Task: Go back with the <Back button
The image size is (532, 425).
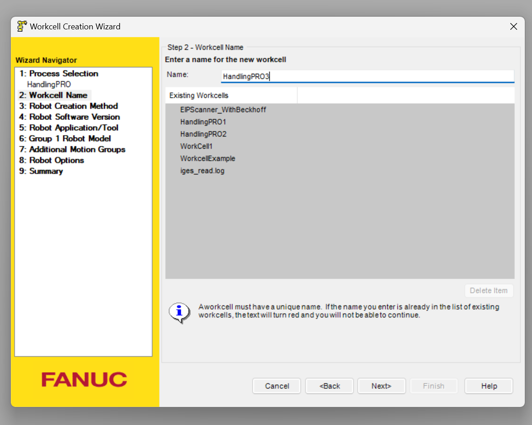Action: tap(330, 386)
